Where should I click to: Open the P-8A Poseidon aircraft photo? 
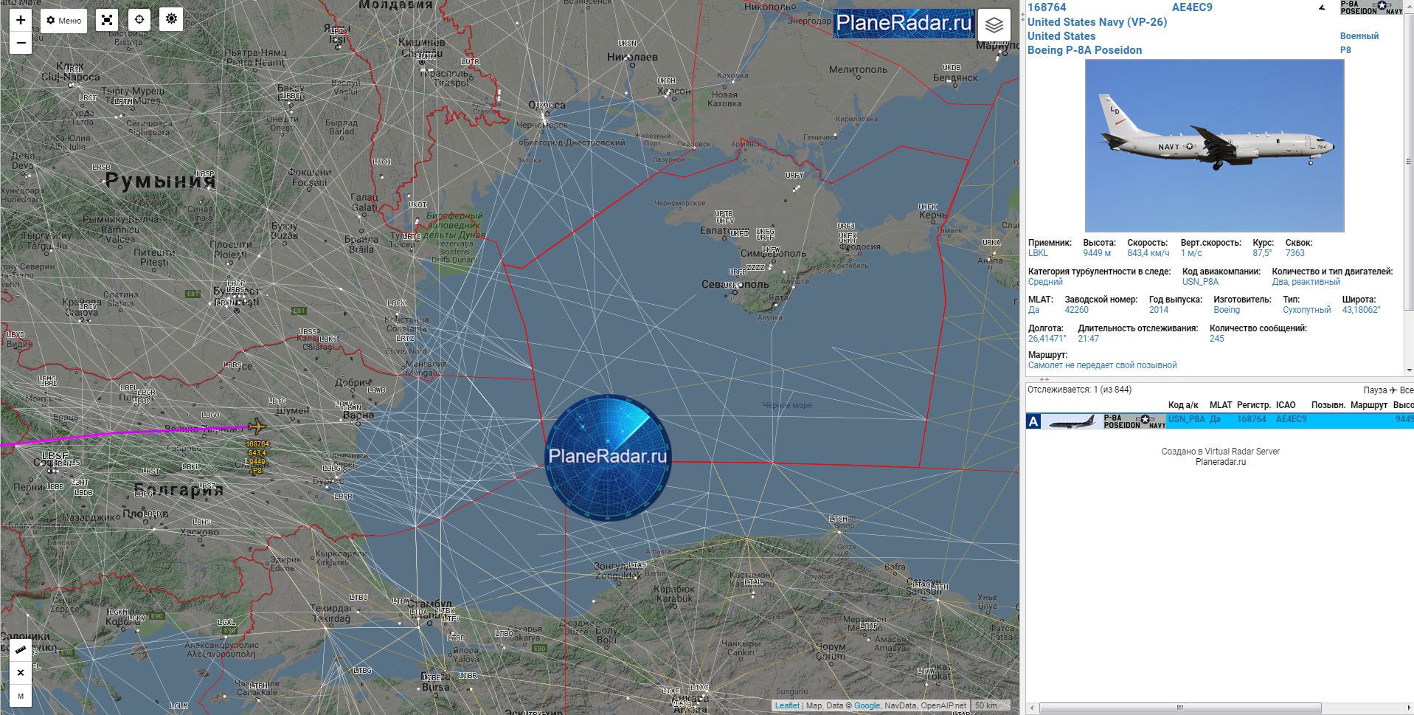coord(1214,146)
